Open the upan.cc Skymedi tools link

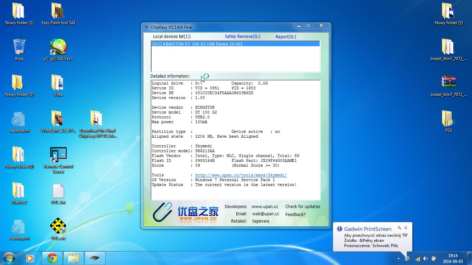click(x=241, y=175)
